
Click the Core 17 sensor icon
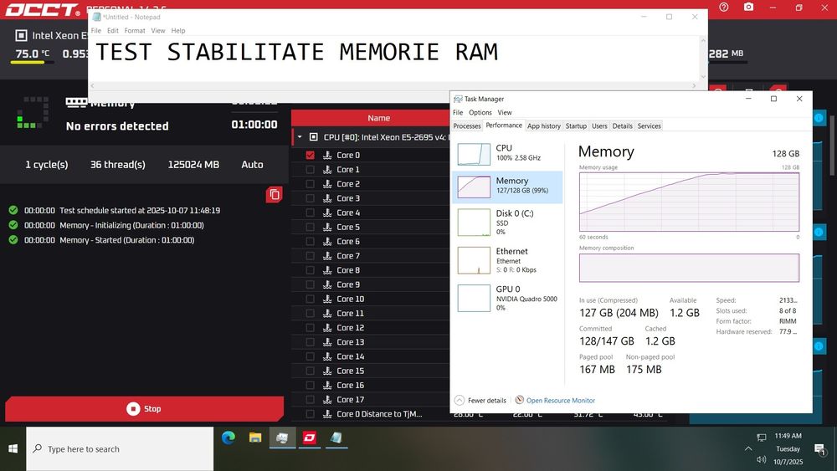click(327, 400)
